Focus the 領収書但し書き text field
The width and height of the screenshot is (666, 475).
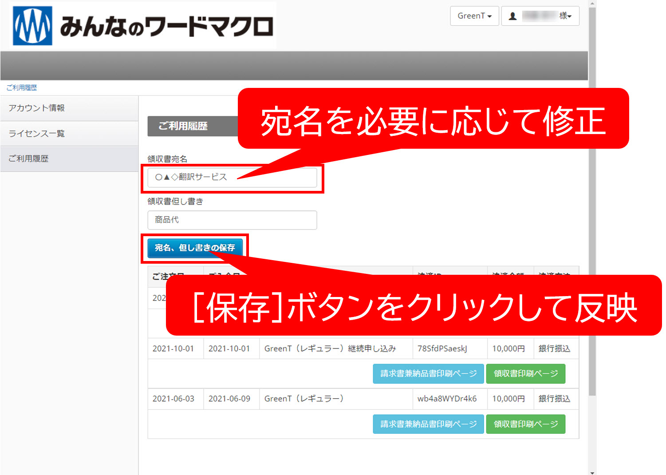pos(232,220)
